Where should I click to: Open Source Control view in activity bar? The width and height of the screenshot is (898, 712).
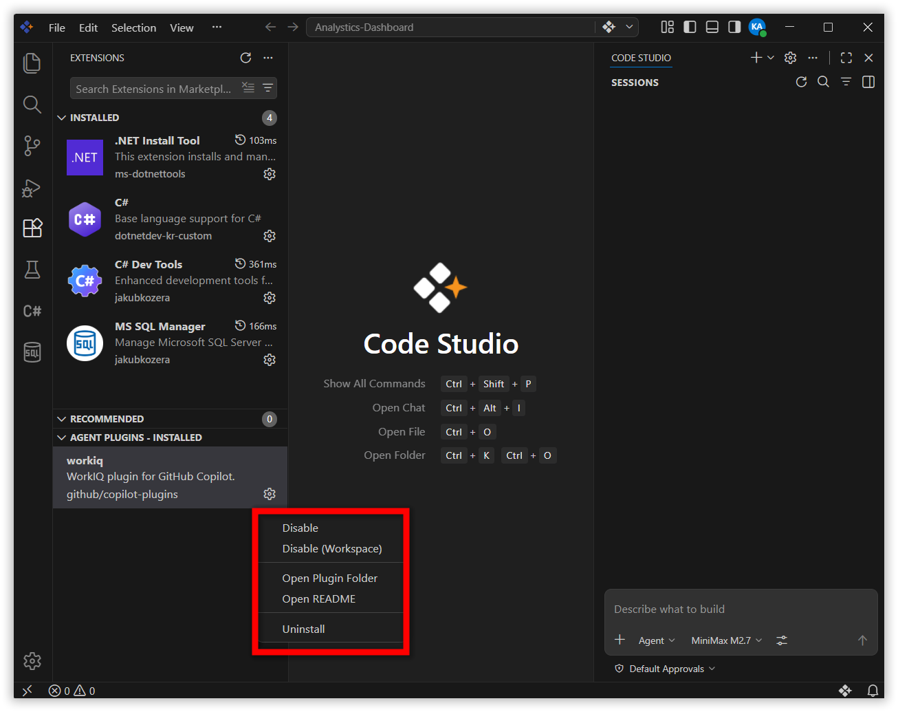pos(32,145)
